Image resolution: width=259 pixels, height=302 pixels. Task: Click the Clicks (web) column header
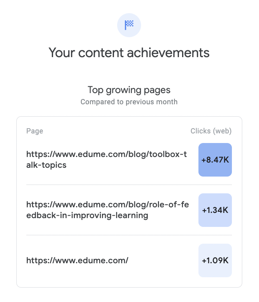211,131
